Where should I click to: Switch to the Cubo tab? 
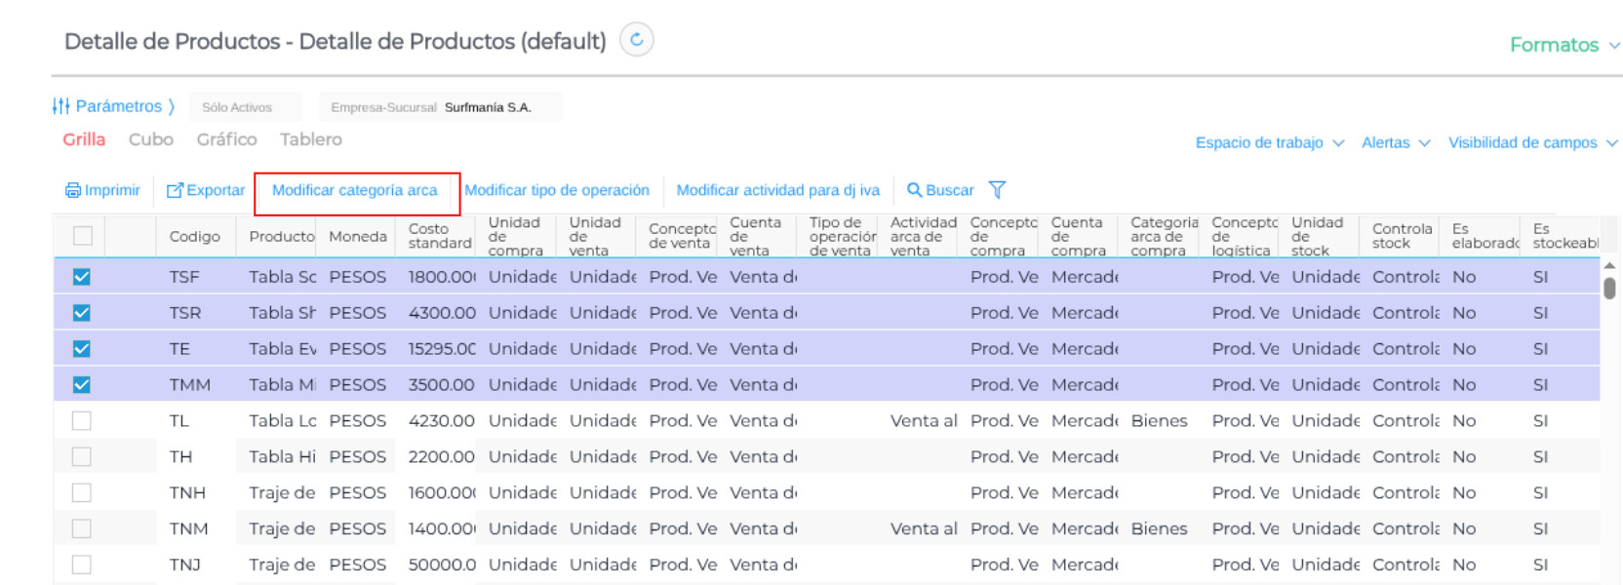click(151, 139)
